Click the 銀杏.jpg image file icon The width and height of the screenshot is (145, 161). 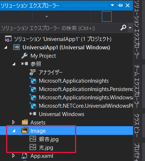pos(33,139)
